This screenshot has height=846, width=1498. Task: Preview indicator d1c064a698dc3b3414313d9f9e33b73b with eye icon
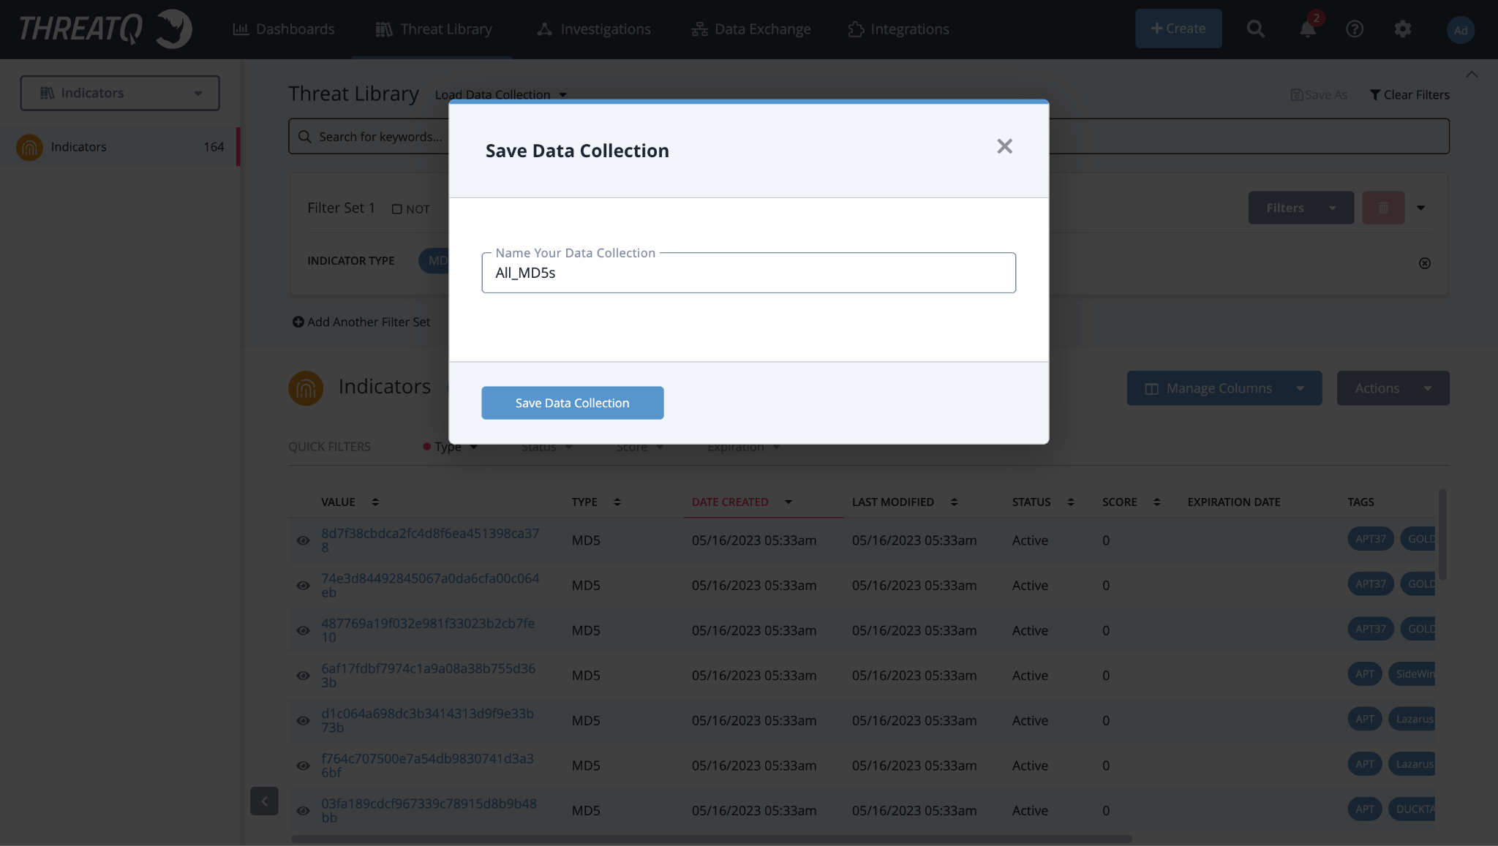pos(303,720)
